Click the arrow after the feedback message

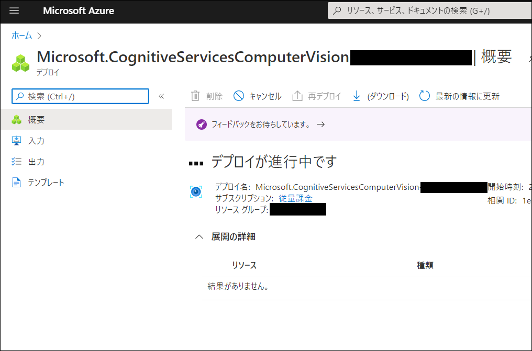tap(320, 124)
